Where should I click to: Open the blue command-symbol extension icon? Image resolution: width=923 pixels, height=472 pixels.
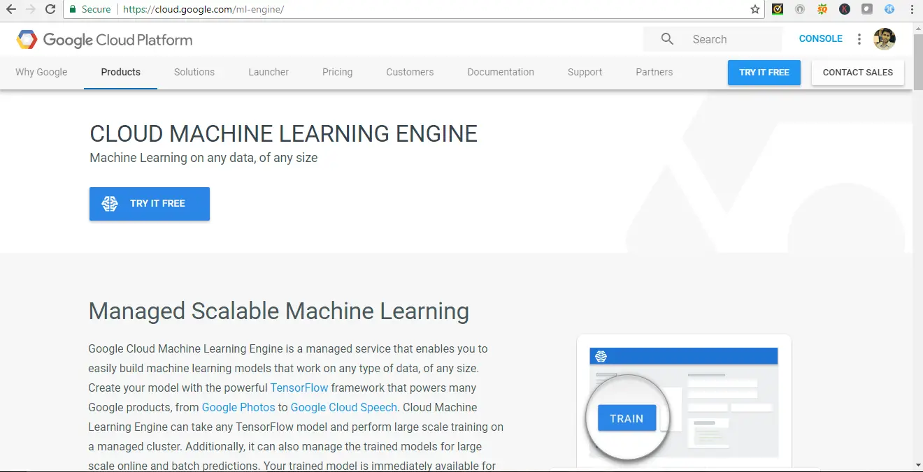pos(889,9)
